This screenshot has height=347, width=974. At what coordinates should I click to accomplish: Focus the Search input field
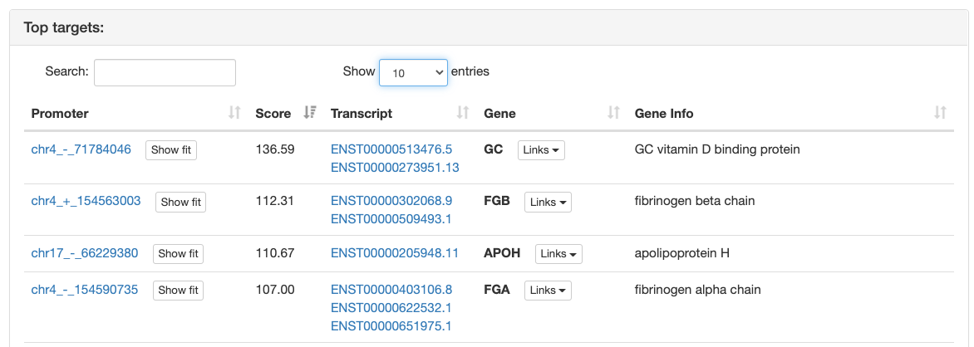click(165, 72)
